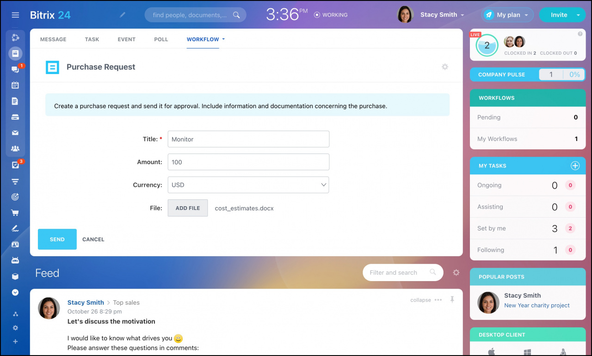Open the shopping cart sidebar icon
592x356 pixels.
15,213
